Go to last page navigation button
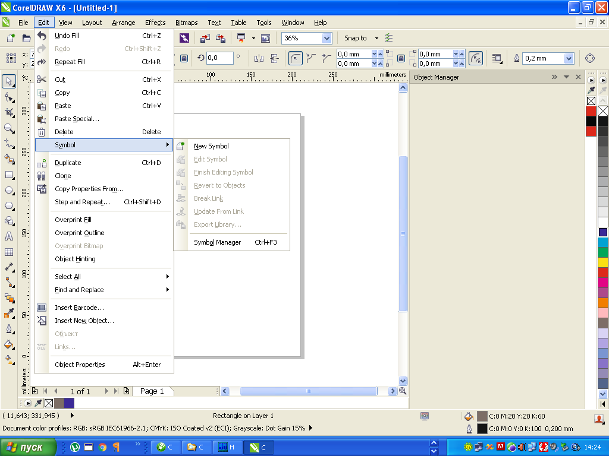This screenshot has width=609, height=456. coord(116,391)
